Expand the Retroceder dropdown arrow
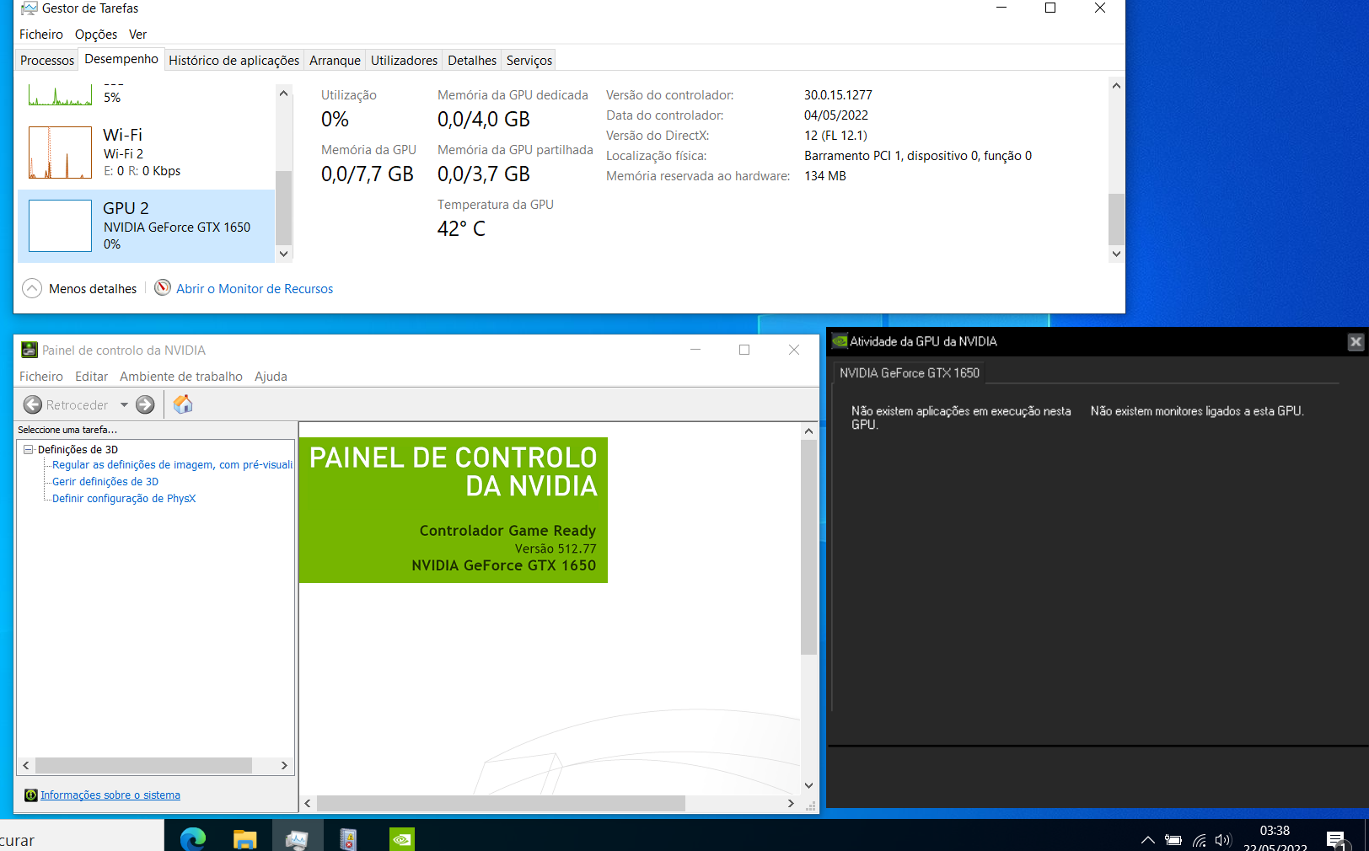1369x851 pixels. [123, 404]
